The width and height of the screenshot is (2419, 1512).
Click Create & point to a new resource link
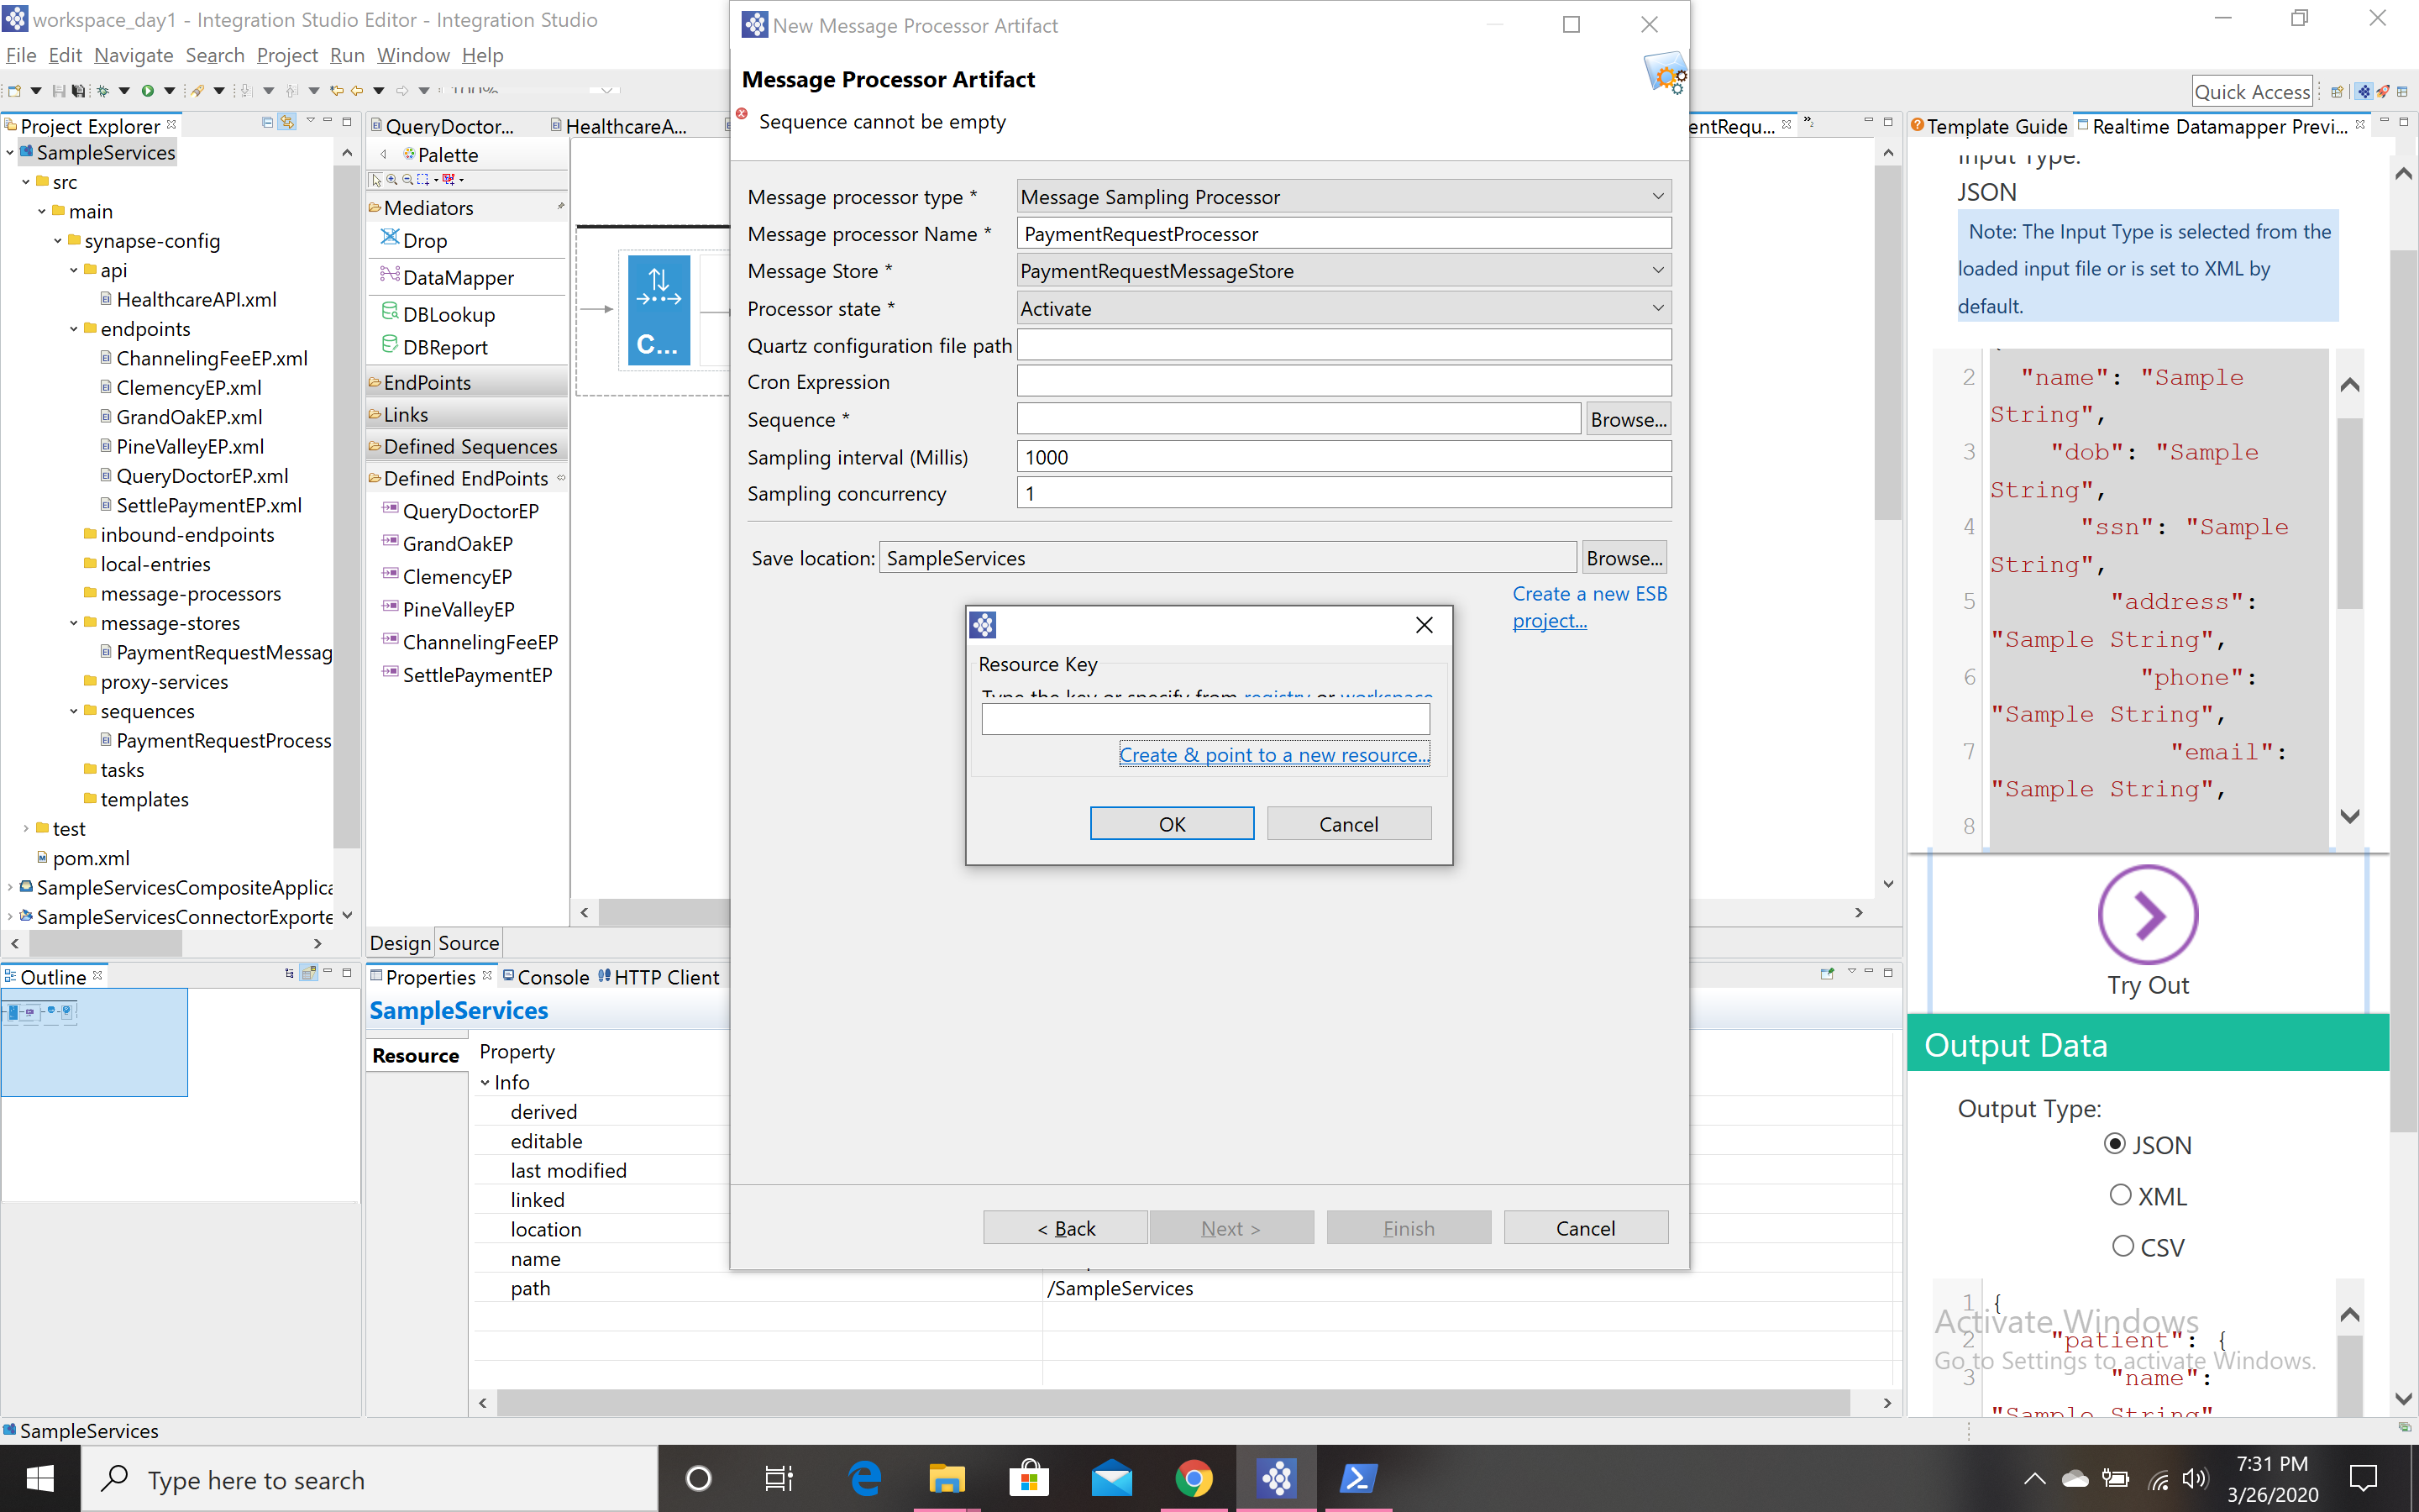pyautogui.click(x=1272, y=754)
